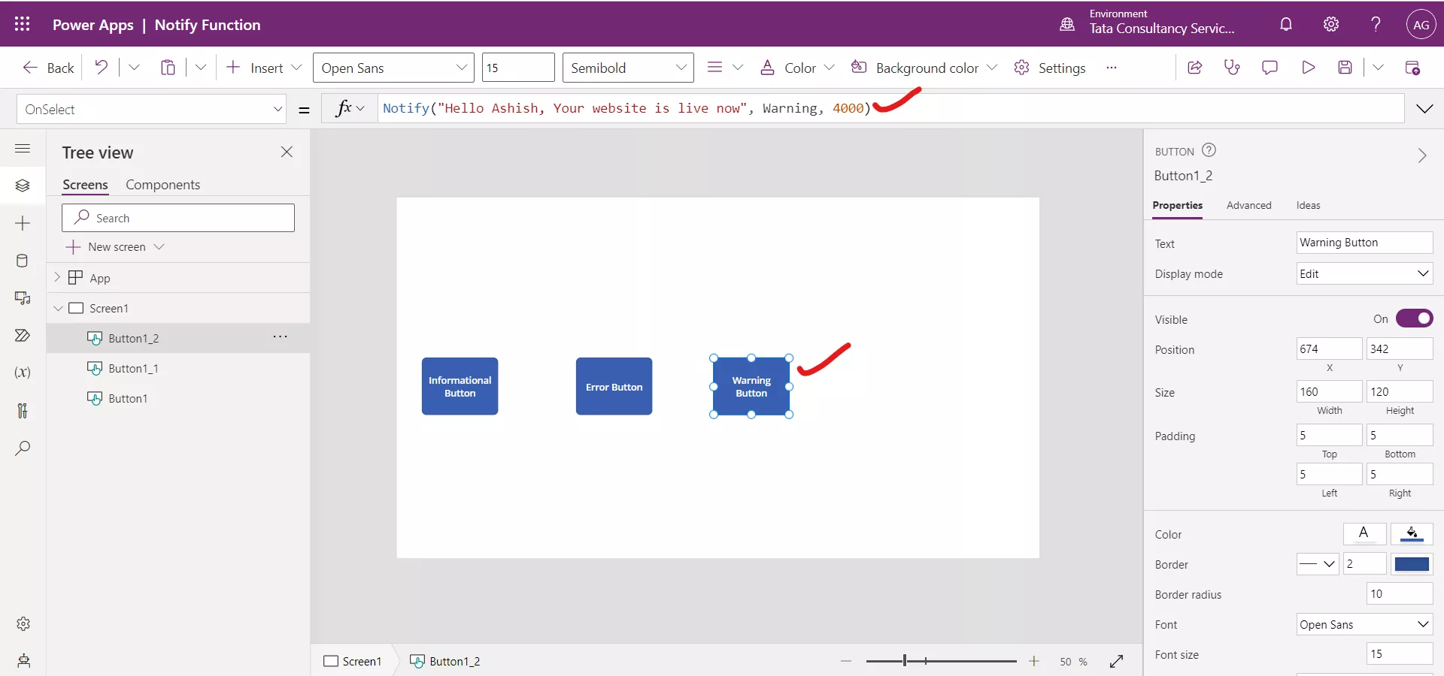This screenshot has width=1444, height=676.
Task: Open the Font dropdown in the Properties pane
Action: 1364,624
